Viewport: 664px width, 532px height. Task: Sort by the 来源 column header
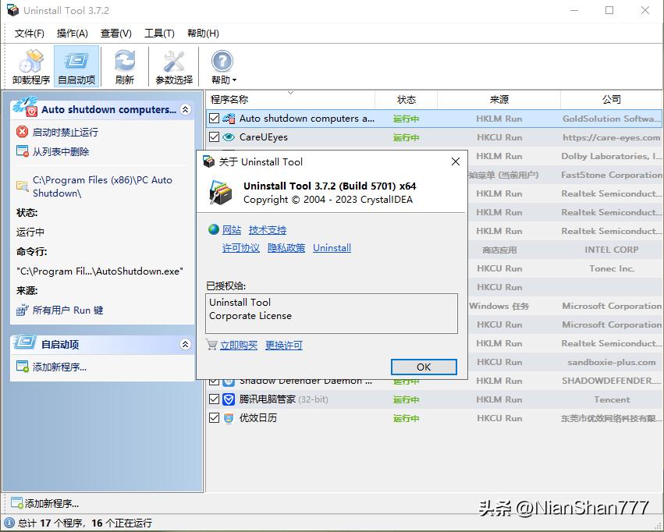[x=499, y=100]
